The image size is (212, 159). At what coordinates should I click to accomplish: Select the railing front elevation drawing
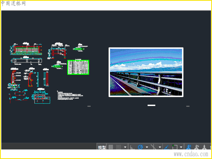pyautogui.click(x=26, y=50)
